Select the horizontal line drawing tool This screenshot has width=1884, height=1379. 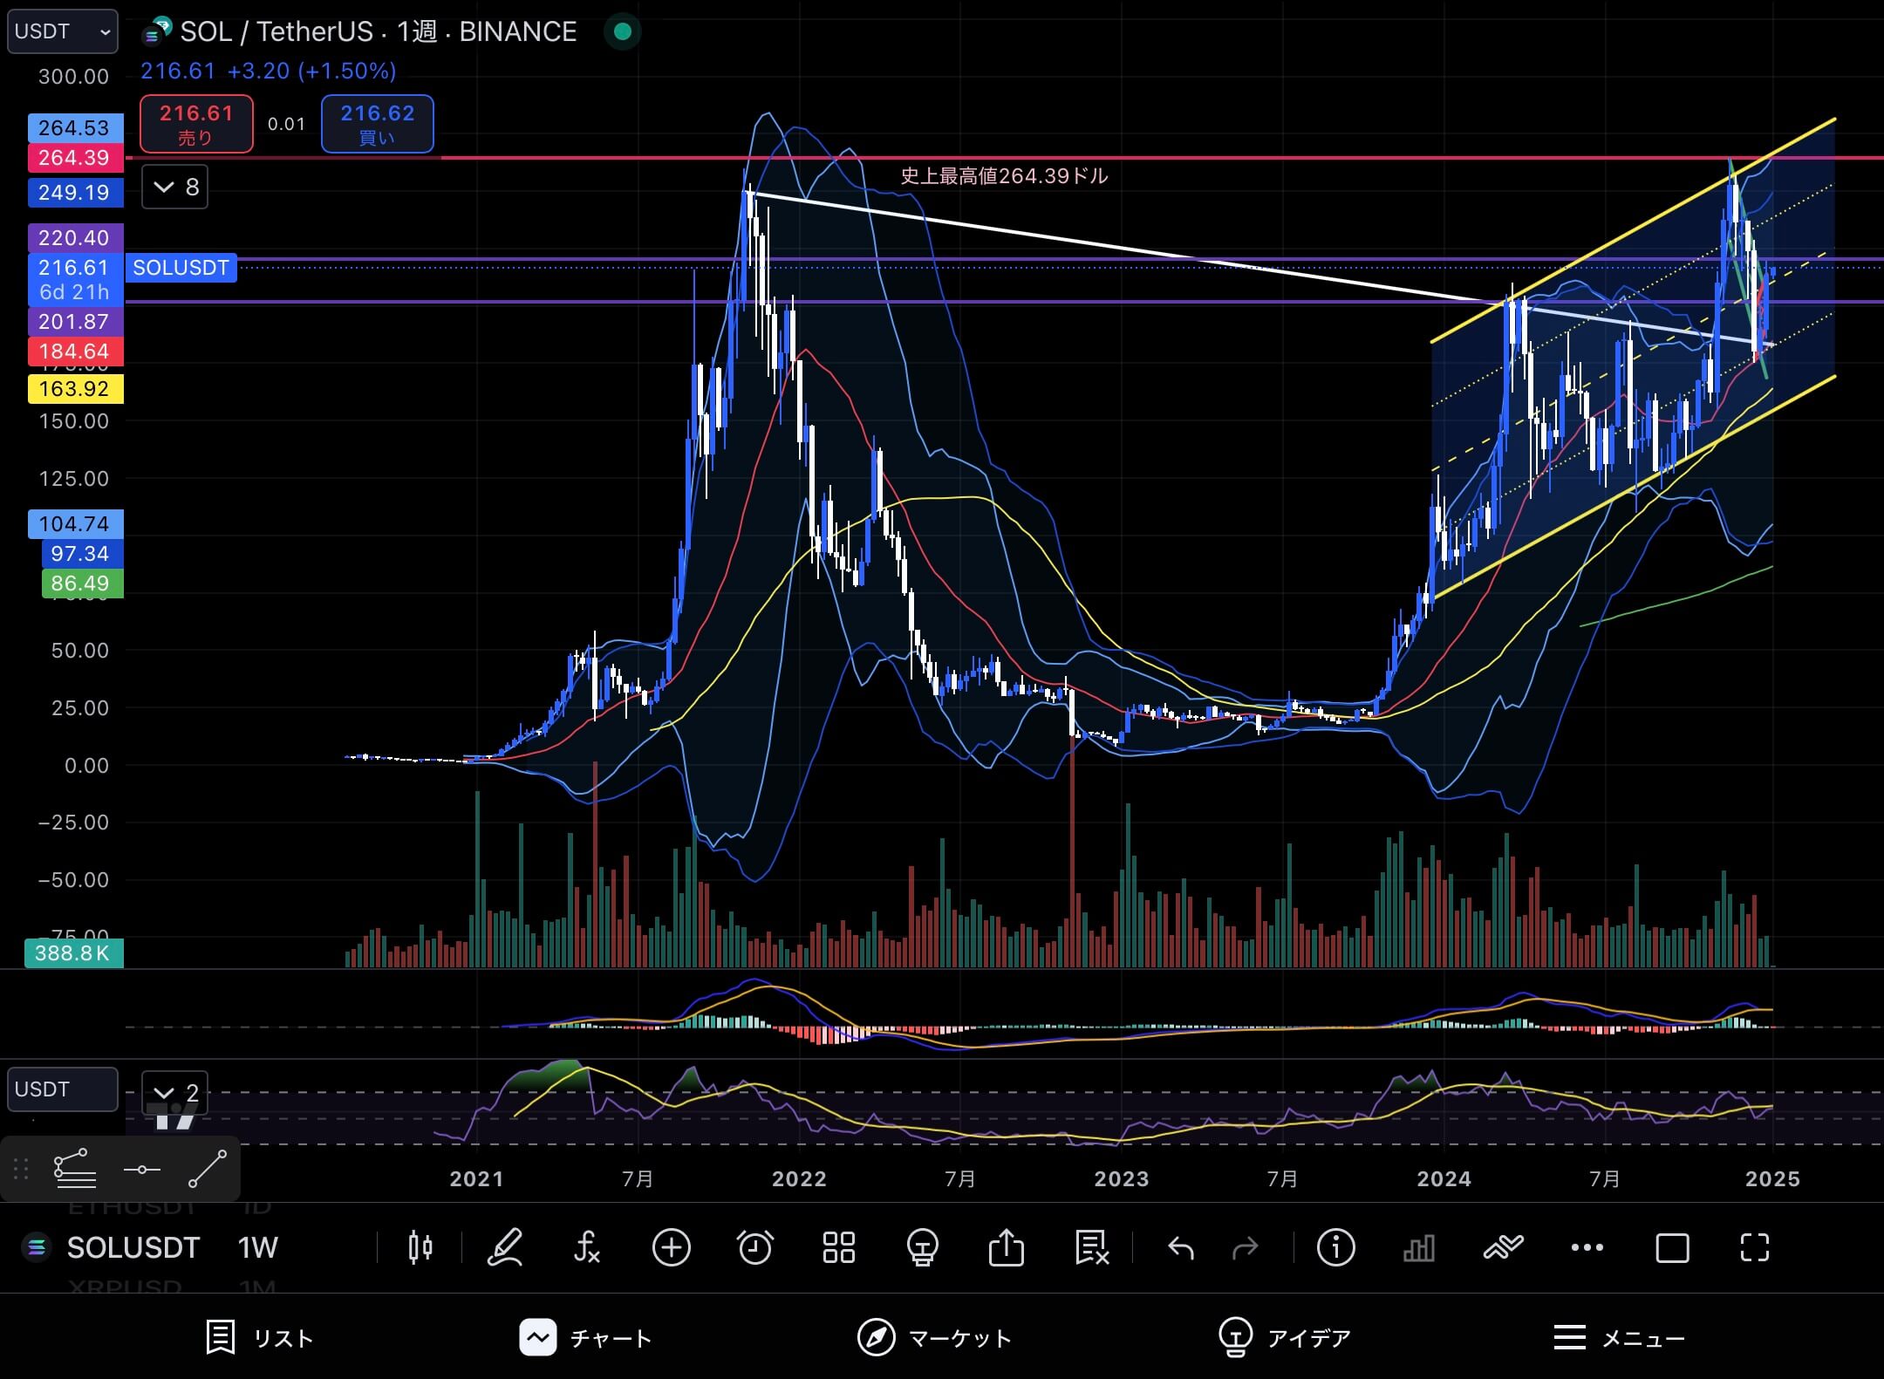(141, 1169)
